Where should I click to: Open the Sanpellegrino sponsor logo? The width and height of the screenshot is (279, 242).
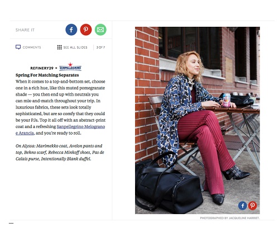pos(70,67)
